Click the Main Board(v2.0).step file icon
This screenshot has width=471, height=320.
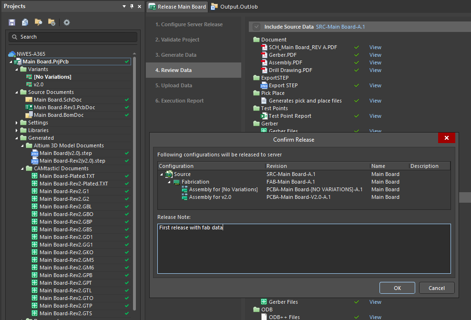coord(35,153)
